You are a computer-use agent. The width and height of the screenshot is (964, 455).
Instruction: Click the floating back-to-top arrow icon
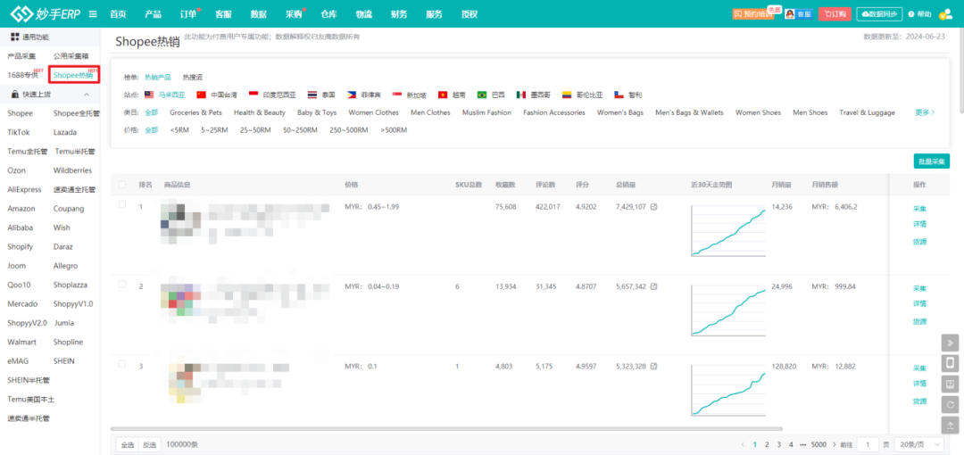coord(950,425)
